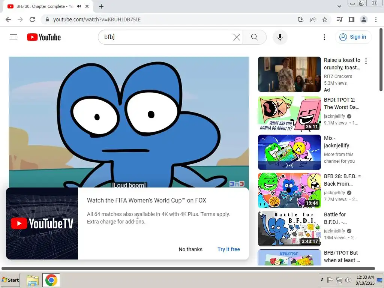The height and width of the screenshot is (288, 384).
Task: Click the page vertical scrollbar
Action: [381, 60]
